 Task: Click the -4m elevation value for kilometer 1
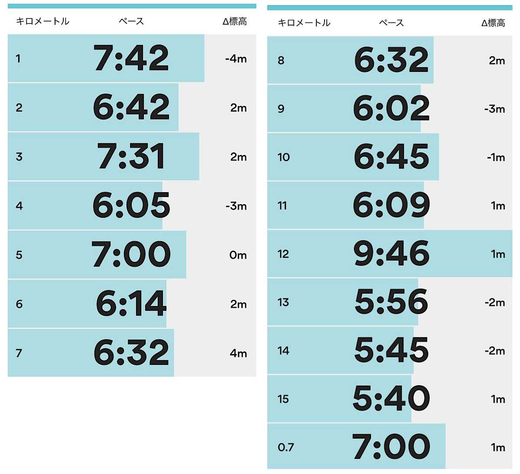(236, 58)
